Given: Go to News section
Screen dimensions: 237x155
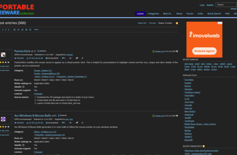Looking at the screenshot, I should tap(179, 13).
